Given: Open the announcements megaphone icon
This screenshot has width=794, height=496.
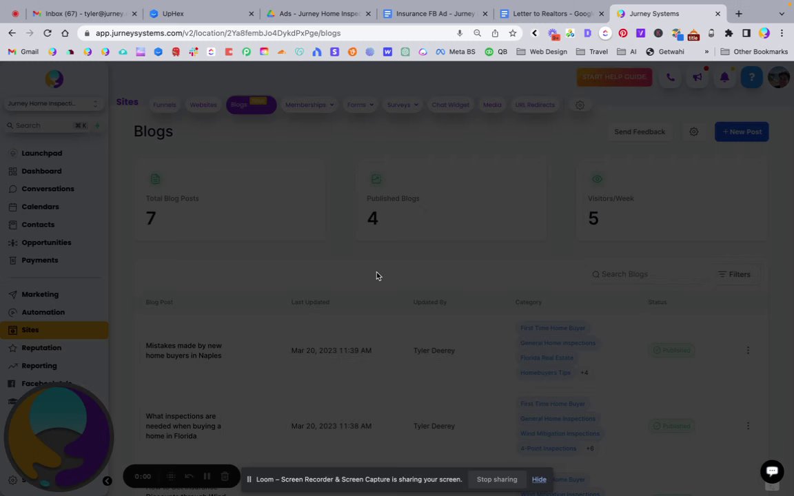Looking at the screenshot, I should point(698,77).
